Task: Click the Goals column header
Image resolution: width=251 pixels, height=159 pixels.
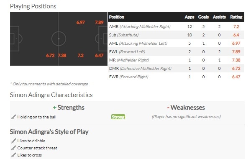Action: click(203, 17)
